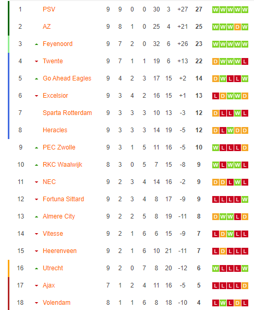Open the Heerenveen team link
Image resolution: width=254 pixels, height=310 pixels.
(59, 251)
